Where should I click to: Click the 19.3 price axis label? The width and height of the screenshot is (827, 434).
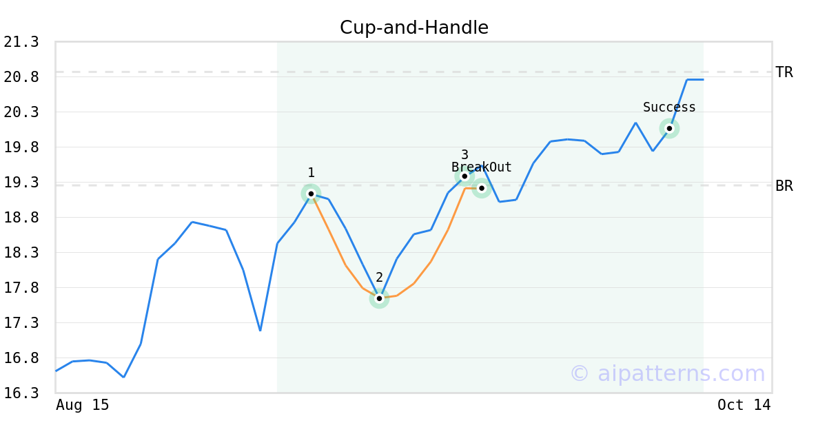21,183
